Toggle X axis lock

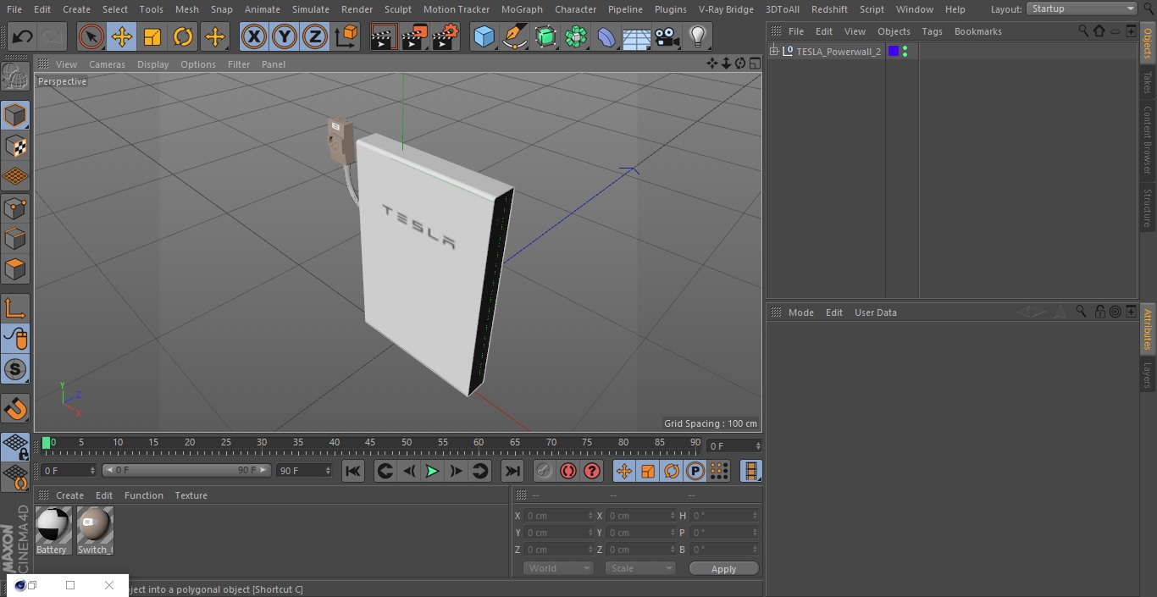[254, 37]
